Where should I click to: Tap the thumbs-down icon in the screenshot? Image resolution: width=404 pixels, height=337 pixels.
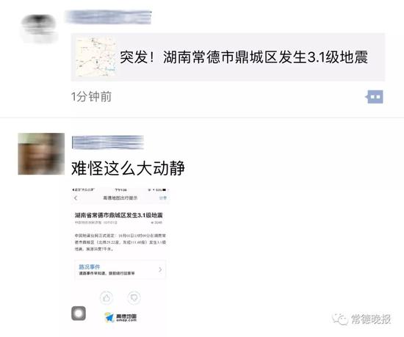point(134,298)
